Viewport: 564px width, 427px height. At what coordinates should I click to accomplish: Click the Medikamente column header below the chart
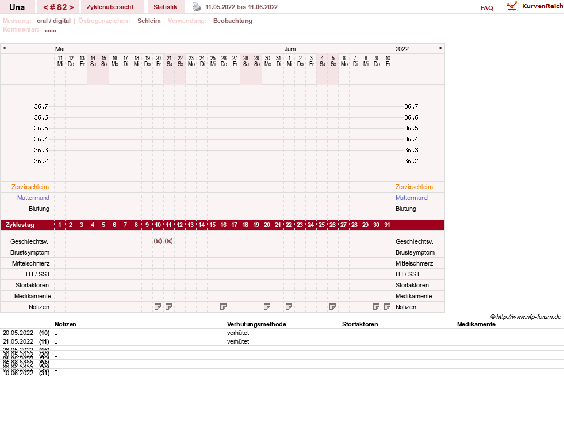click(476, 324)
